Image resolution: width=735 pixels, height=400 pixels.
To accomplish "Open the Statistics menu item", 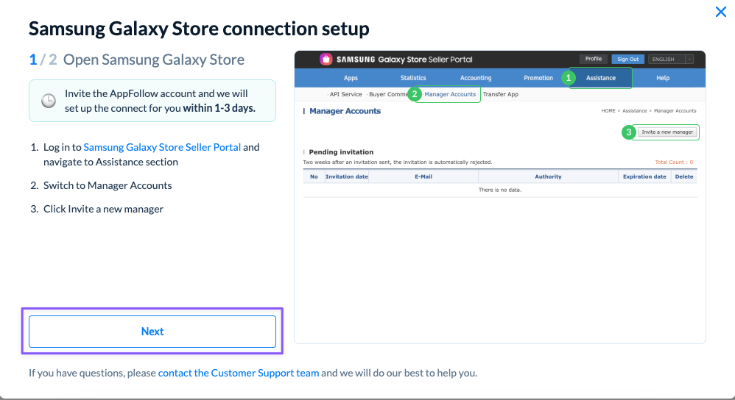I will 413,78.
